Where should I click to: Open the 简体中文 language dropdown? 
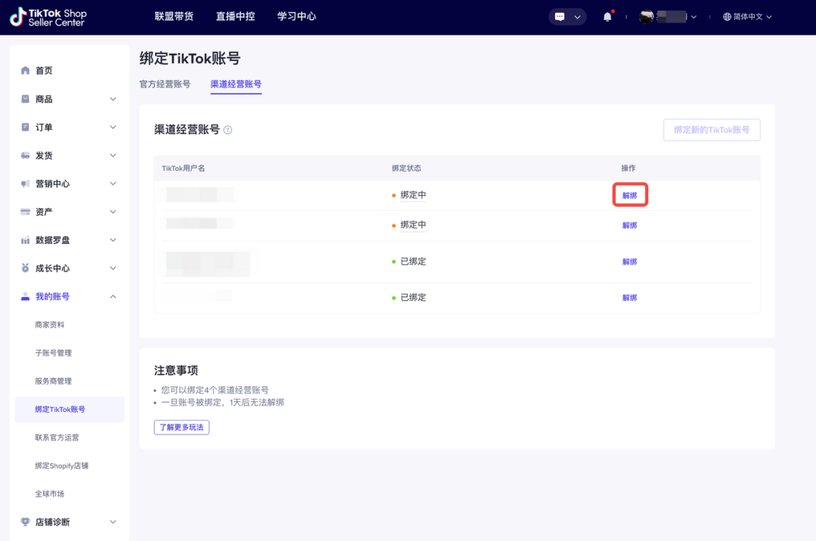coord(746,16)
